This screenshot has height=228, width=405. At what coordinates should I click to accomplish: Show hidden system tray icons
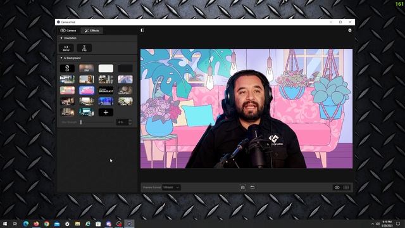coord(373,224)
